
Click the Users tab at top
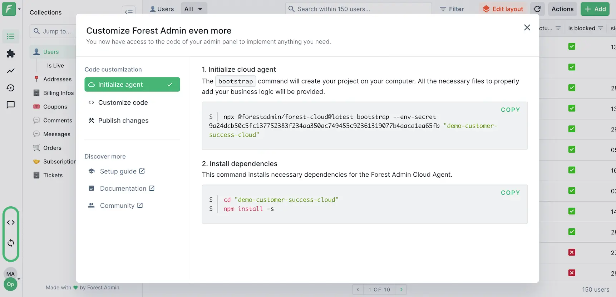(162, 9)
